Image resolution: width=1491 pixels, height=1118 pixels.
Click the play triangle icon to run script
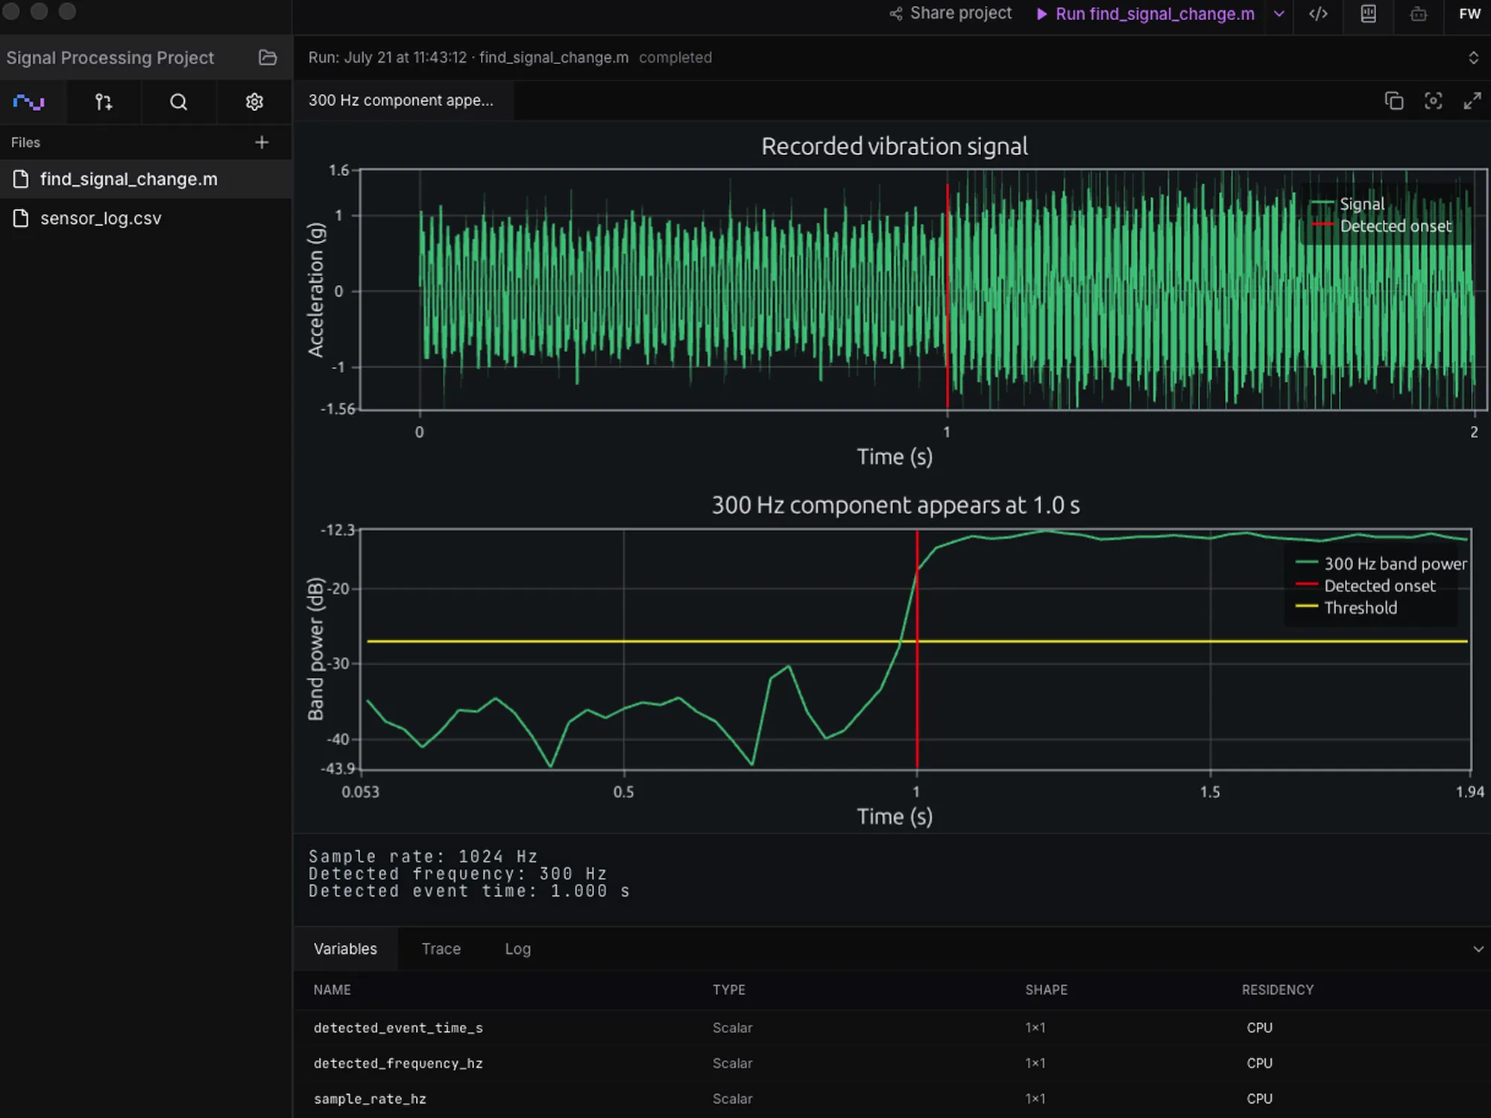[1041, 14]
